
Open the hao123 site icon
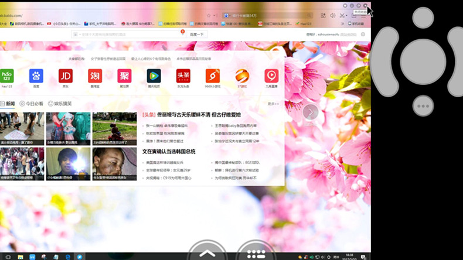pyautogui.click(x=6, y=76)
